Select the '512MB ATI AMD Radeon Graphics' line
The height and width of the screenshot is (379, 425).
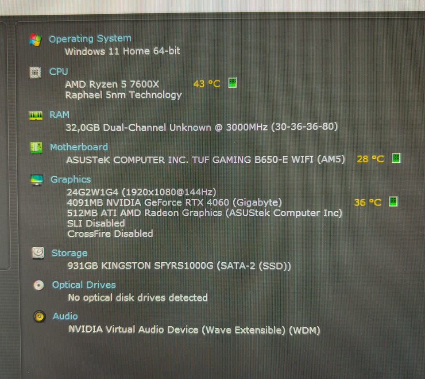(x=205, y=213)
